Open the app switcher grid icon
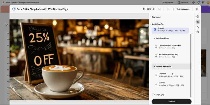 [x=203, y=2]
